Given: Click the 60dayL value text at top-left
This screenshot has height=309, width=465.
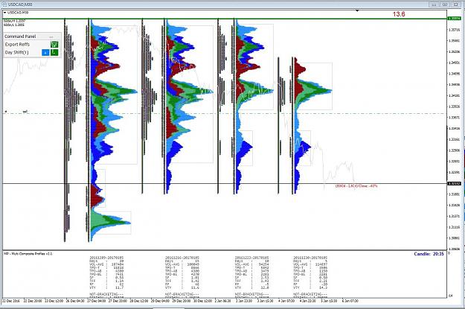Looking at the screenshot, I should pos(14,25).
